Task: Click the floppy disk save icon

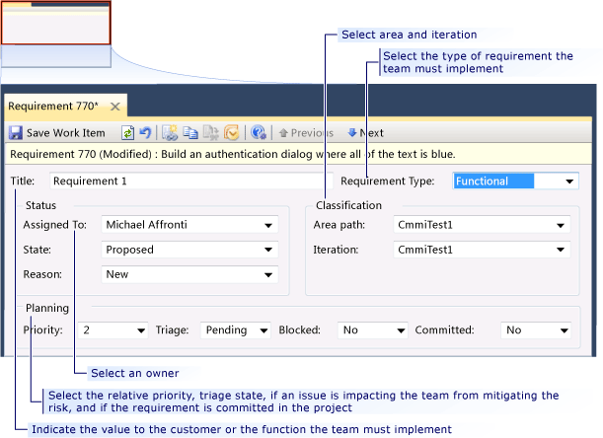Action: tap(16, 133)
